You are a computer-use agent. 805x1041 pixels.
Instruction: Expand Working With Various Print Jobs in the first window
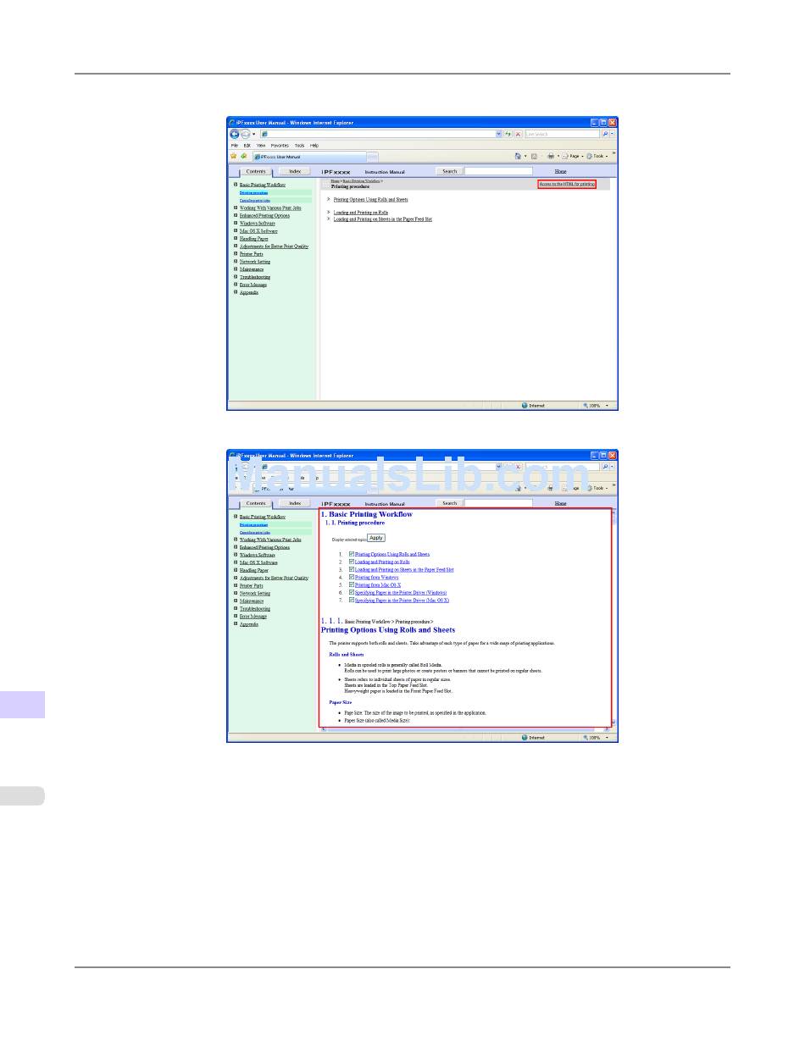point(235,208)
